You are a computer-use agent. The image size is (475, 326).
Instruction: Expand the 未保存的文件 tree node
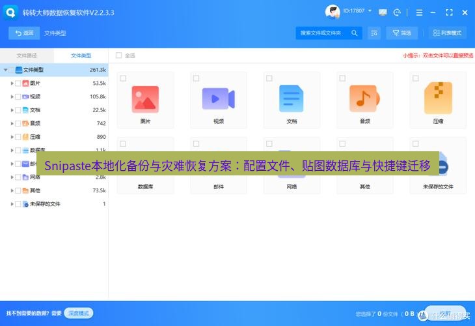pos(12,204)
